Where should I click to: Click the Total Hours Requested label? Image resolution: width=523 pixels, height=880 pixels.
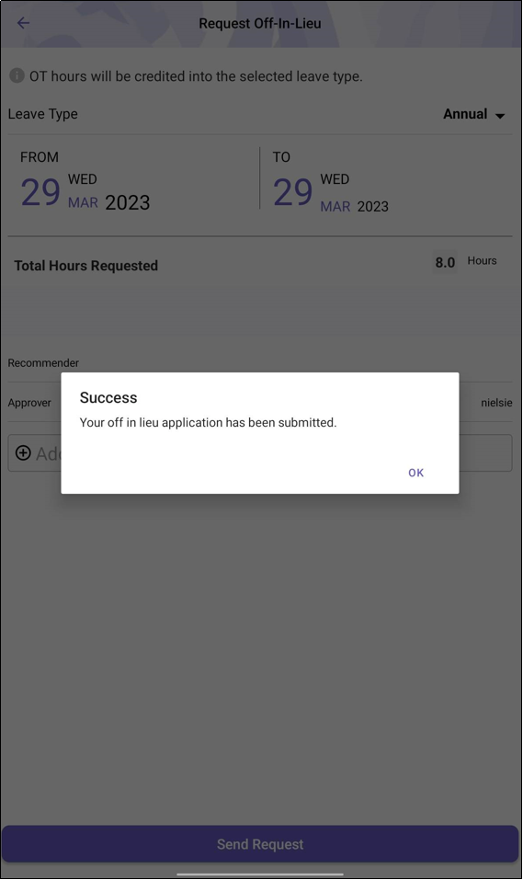[x=85, y=266]
